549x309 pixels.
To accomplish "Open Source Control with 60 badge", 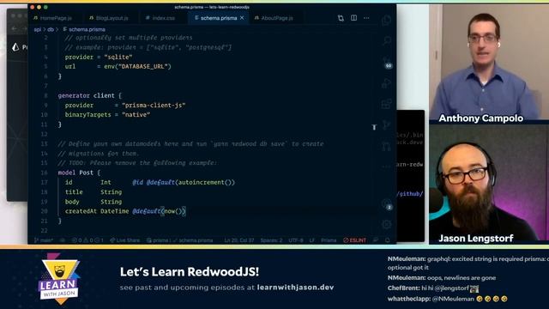I will tap(387, 63).
